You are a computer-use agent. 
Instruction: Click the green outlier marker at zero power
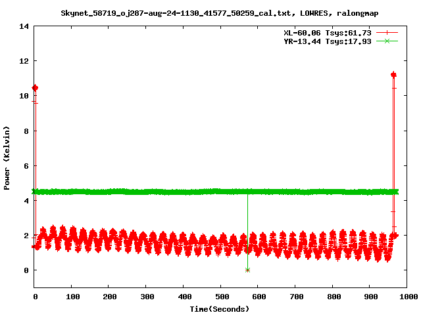tap(247, 270)
